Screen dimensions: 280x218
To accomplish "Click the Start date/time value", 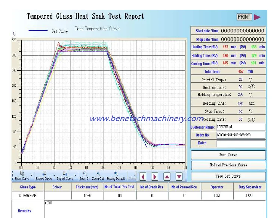I will (243, 31).
